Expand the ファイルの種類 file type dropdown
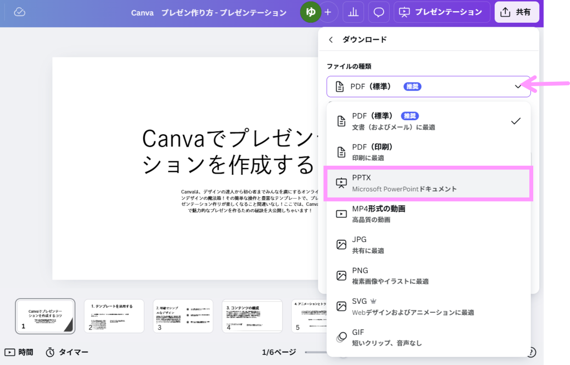 pyautogui.click(x=428, y=86)
